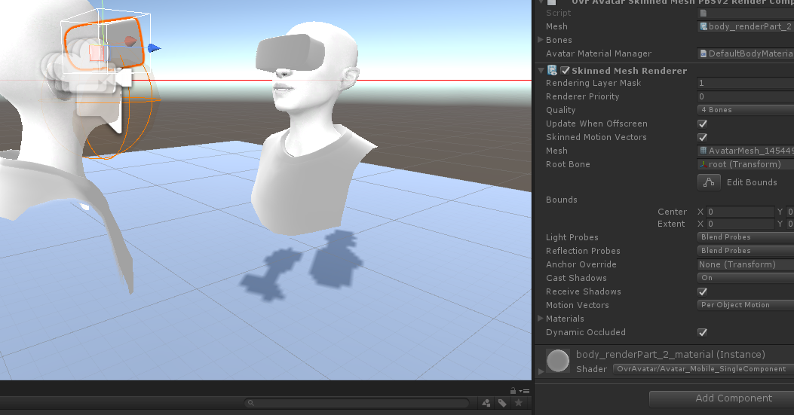Click the Root Bone label
This screenshot has width=794, height=415.
pos(568,164)
